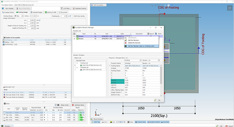
Task: Adjust the Soil transparency slider
Action: point(121,122)
